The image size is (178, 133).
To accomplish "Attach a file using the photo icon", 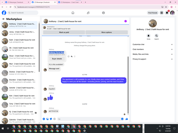I will pos(47,119).
